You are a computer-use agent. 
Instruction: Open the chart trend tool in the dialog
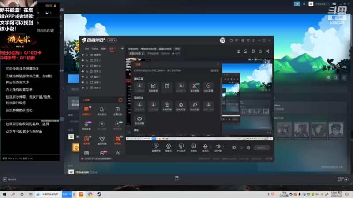point(153,87)
